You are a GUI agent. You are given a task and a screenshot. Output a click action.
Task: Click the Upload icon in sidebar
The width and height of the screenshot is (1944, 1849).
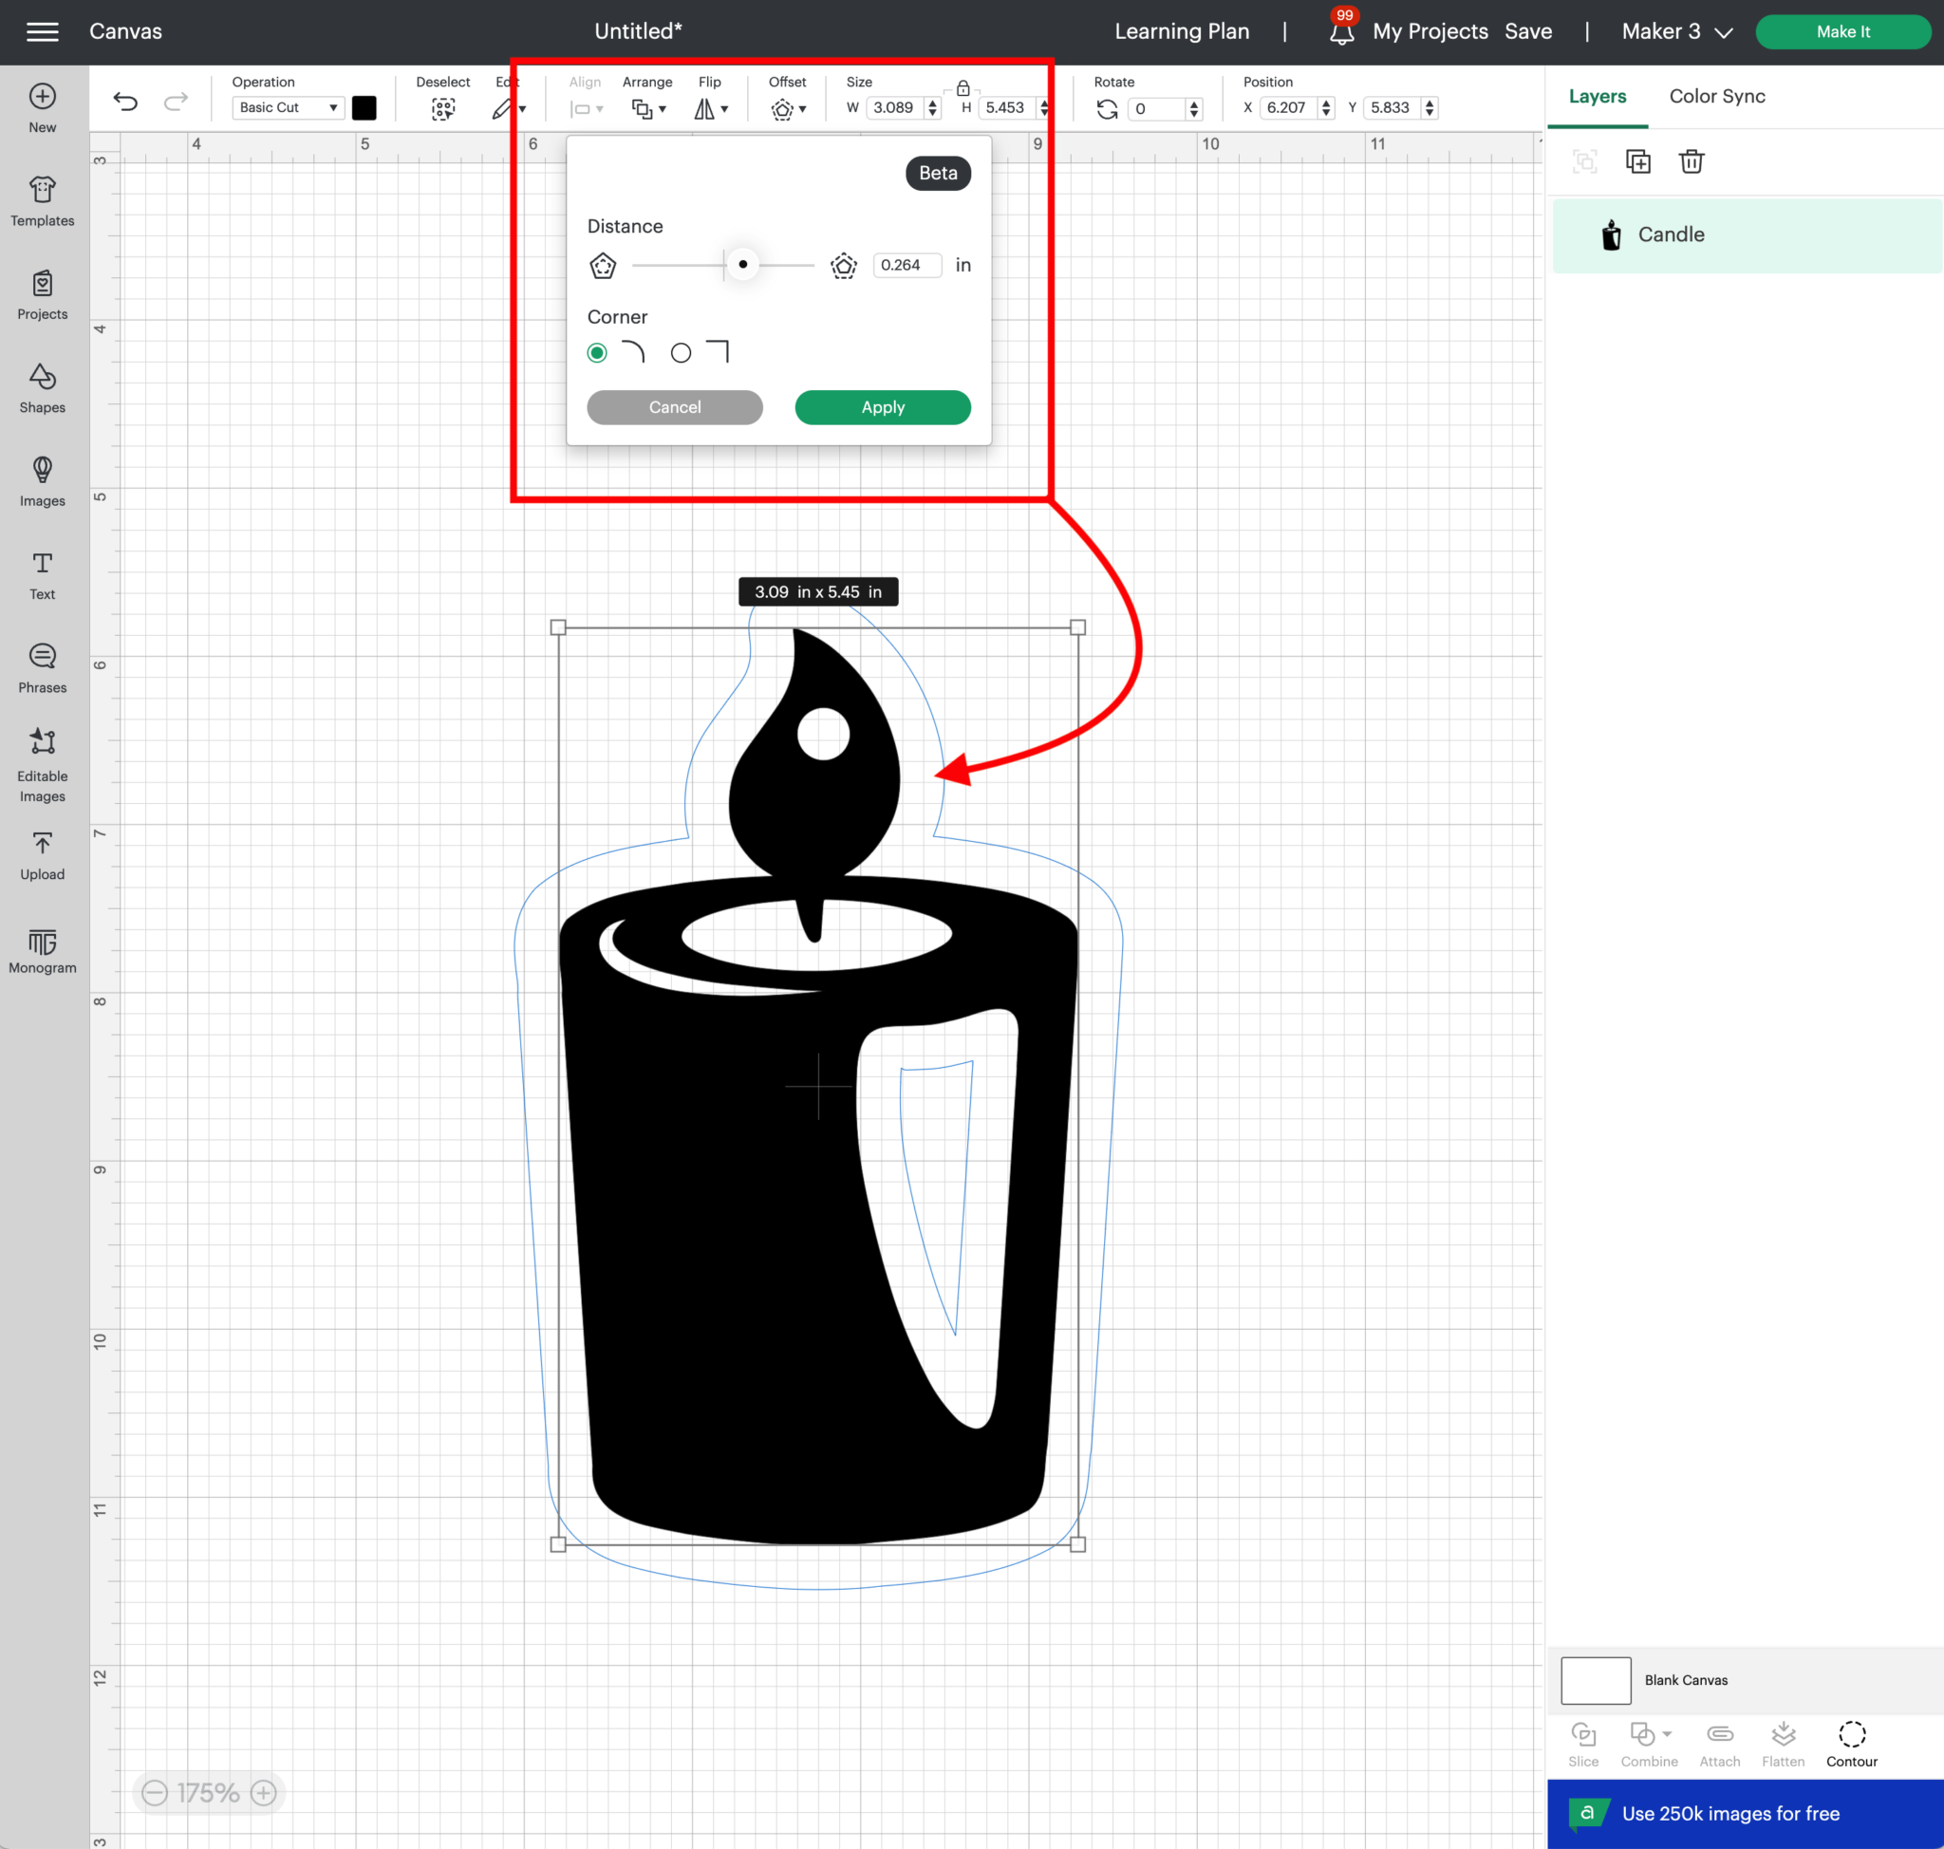click(43, 855)
